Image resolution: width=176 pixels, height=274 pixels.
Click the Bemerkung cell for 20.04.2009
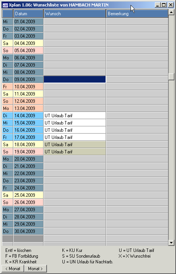click(x=137, y=159)
